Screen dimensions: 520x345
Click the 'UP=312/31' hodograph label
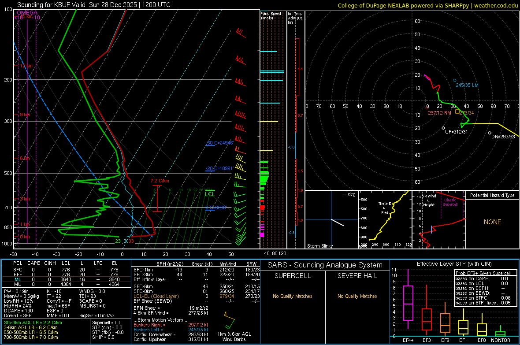click(x=457, y=132)
